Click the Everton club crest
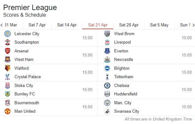The image size is (195, 124). 107,51
